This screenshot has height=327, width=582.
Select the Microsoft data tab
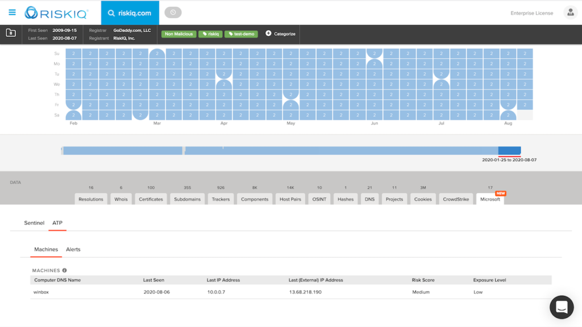pyautogui.click(x=490, y=199)
